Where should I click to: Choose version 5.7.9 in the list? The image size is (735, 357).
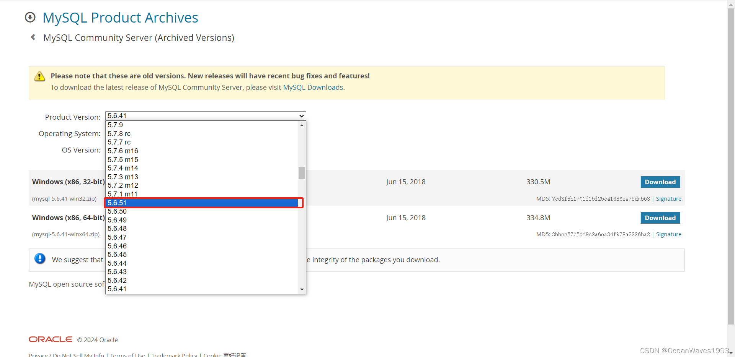pos(202,125)
